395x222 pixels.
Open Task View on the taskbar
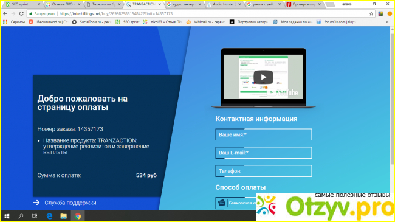[x=35, y=216]
